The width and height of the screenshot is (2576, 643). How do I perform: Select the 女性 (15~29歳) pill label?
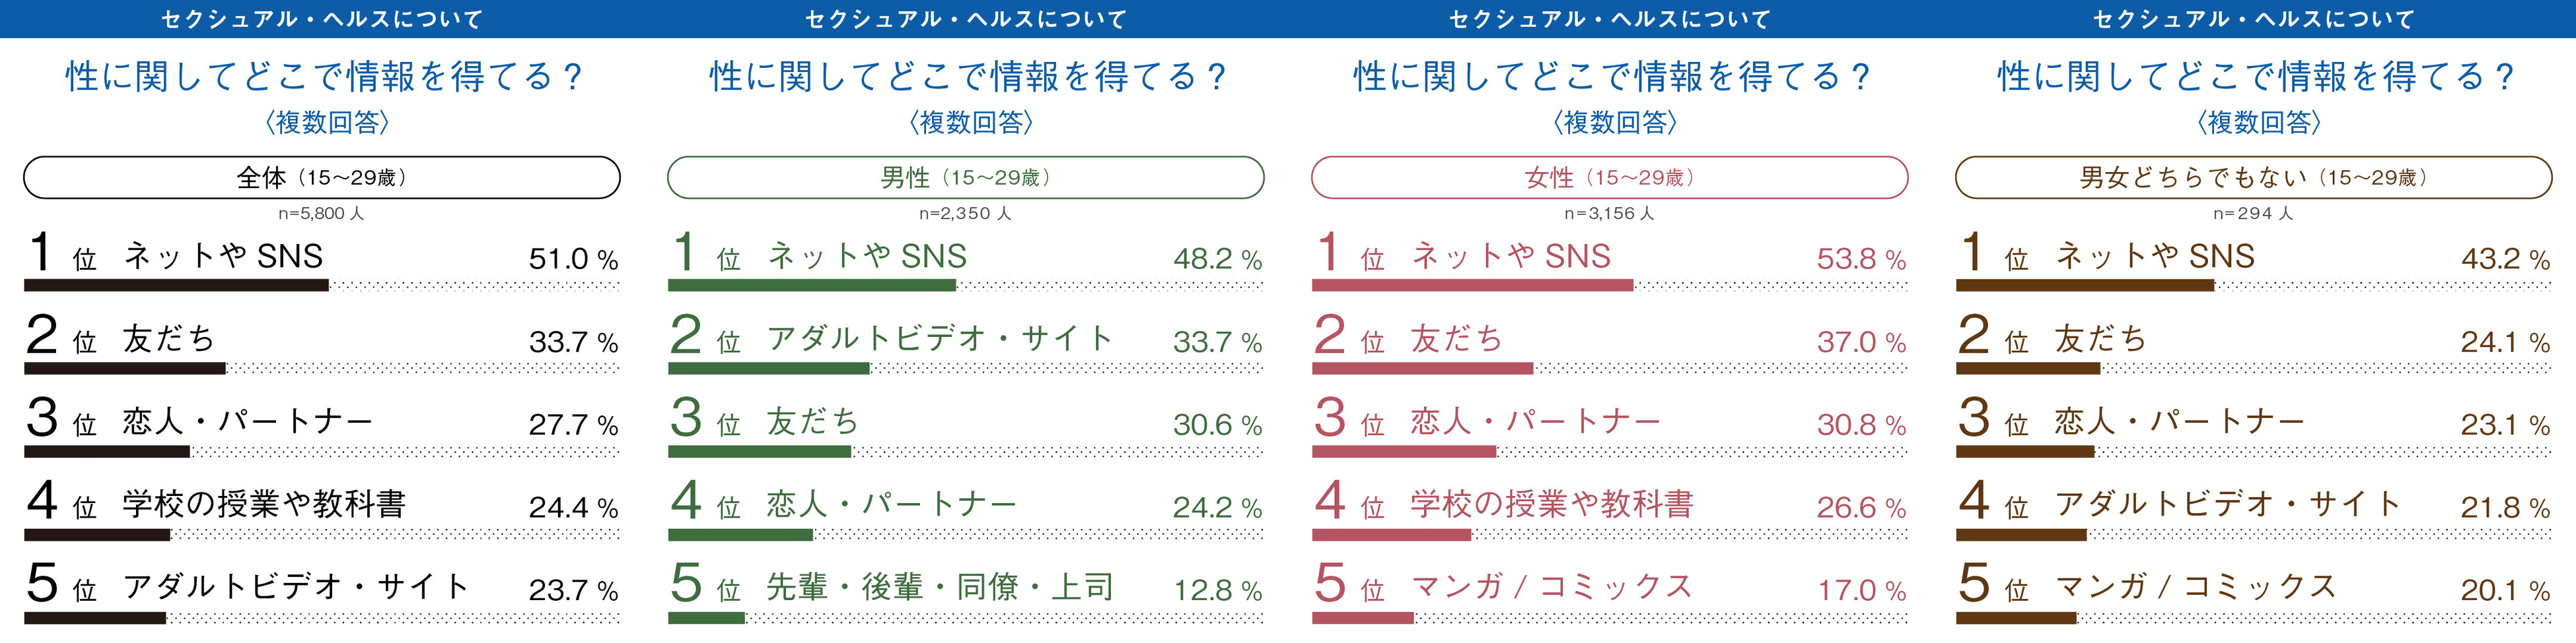point(1609,177)
